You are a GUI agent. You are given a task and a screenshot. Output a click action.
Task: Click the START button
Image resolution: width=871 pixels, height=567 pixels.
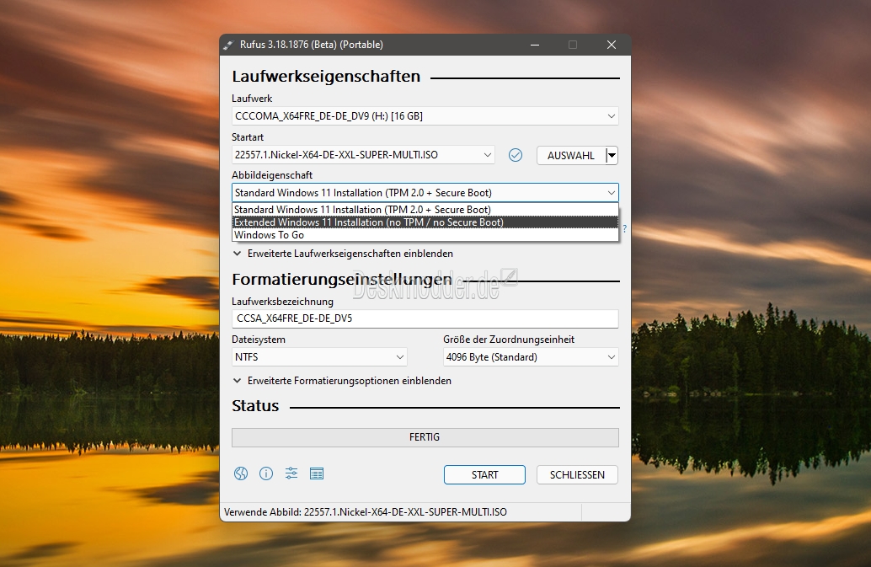(484, 475)
